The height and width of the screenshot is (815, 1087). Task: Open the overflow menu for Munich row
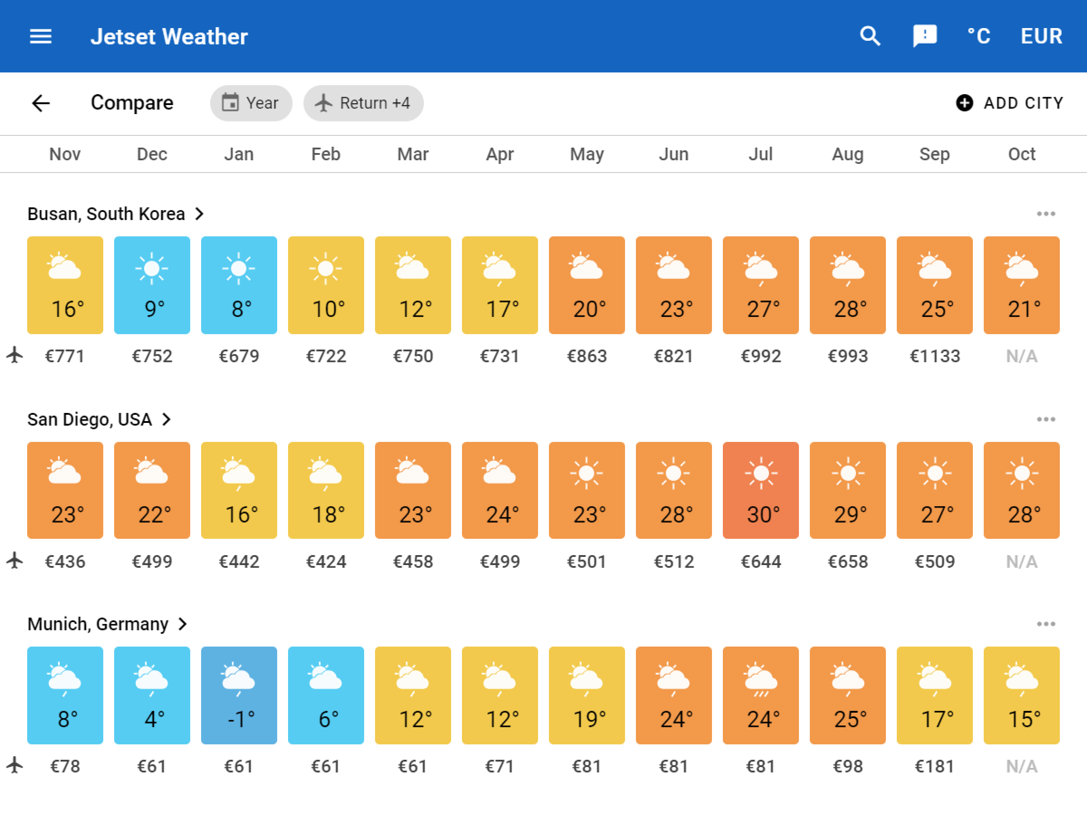coord(1046,623)
